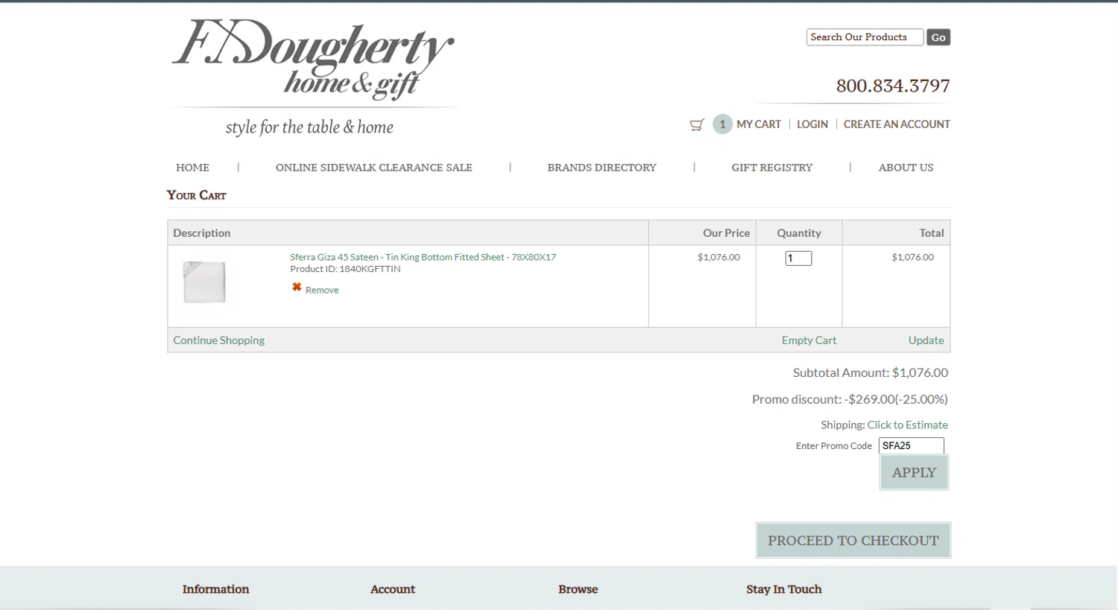This screenshot has width=1118, height=610.
Task: Click the Description column header
Action: click(x=202, y=233)
